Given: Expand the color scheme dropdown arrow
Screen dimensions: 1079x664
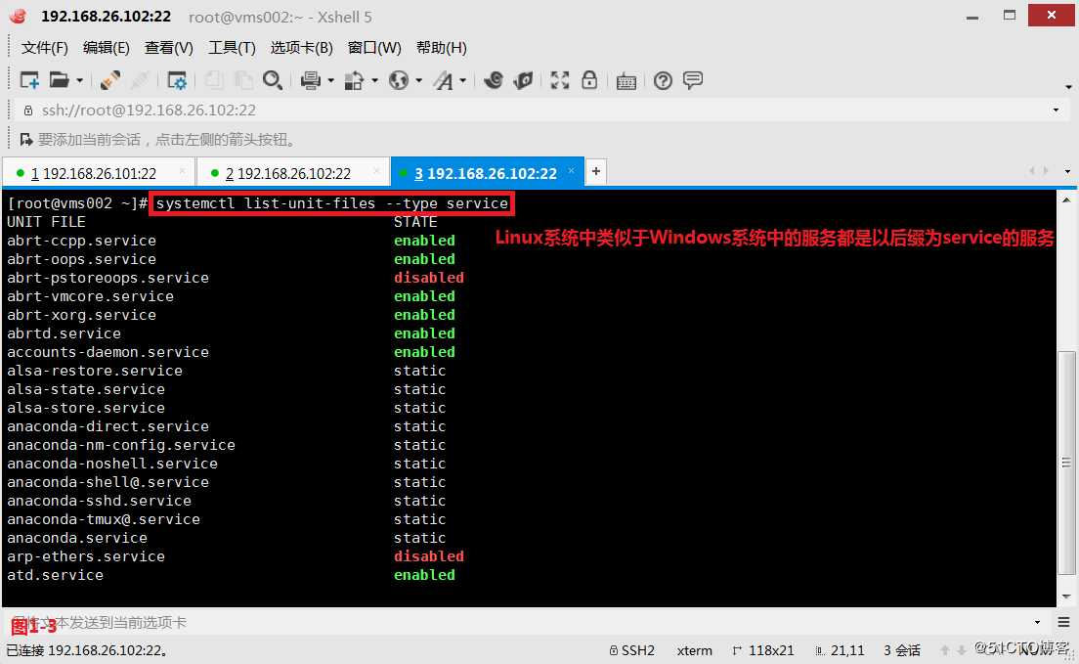Looking at the screenshot, I should pyautogui.click(x=375, y=80).
